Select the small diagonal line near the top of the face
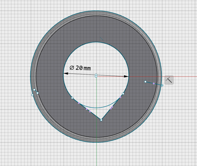Viewport: 197px width, 166px height. click(x=102, y=39)
